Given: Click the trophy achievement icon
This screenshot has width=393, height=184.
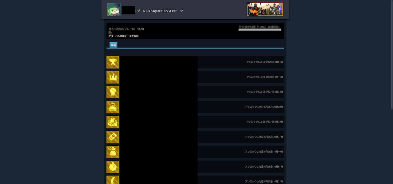Looking at the screenshot, I should coord(113,62).
